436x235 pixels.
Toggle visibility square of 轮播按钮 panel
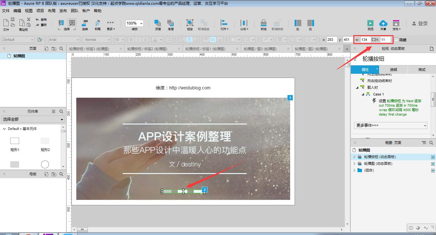(x=433, y=157)
